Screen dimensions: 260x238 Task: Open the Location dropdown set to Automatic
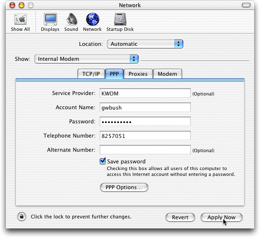[x=145, y=44]
